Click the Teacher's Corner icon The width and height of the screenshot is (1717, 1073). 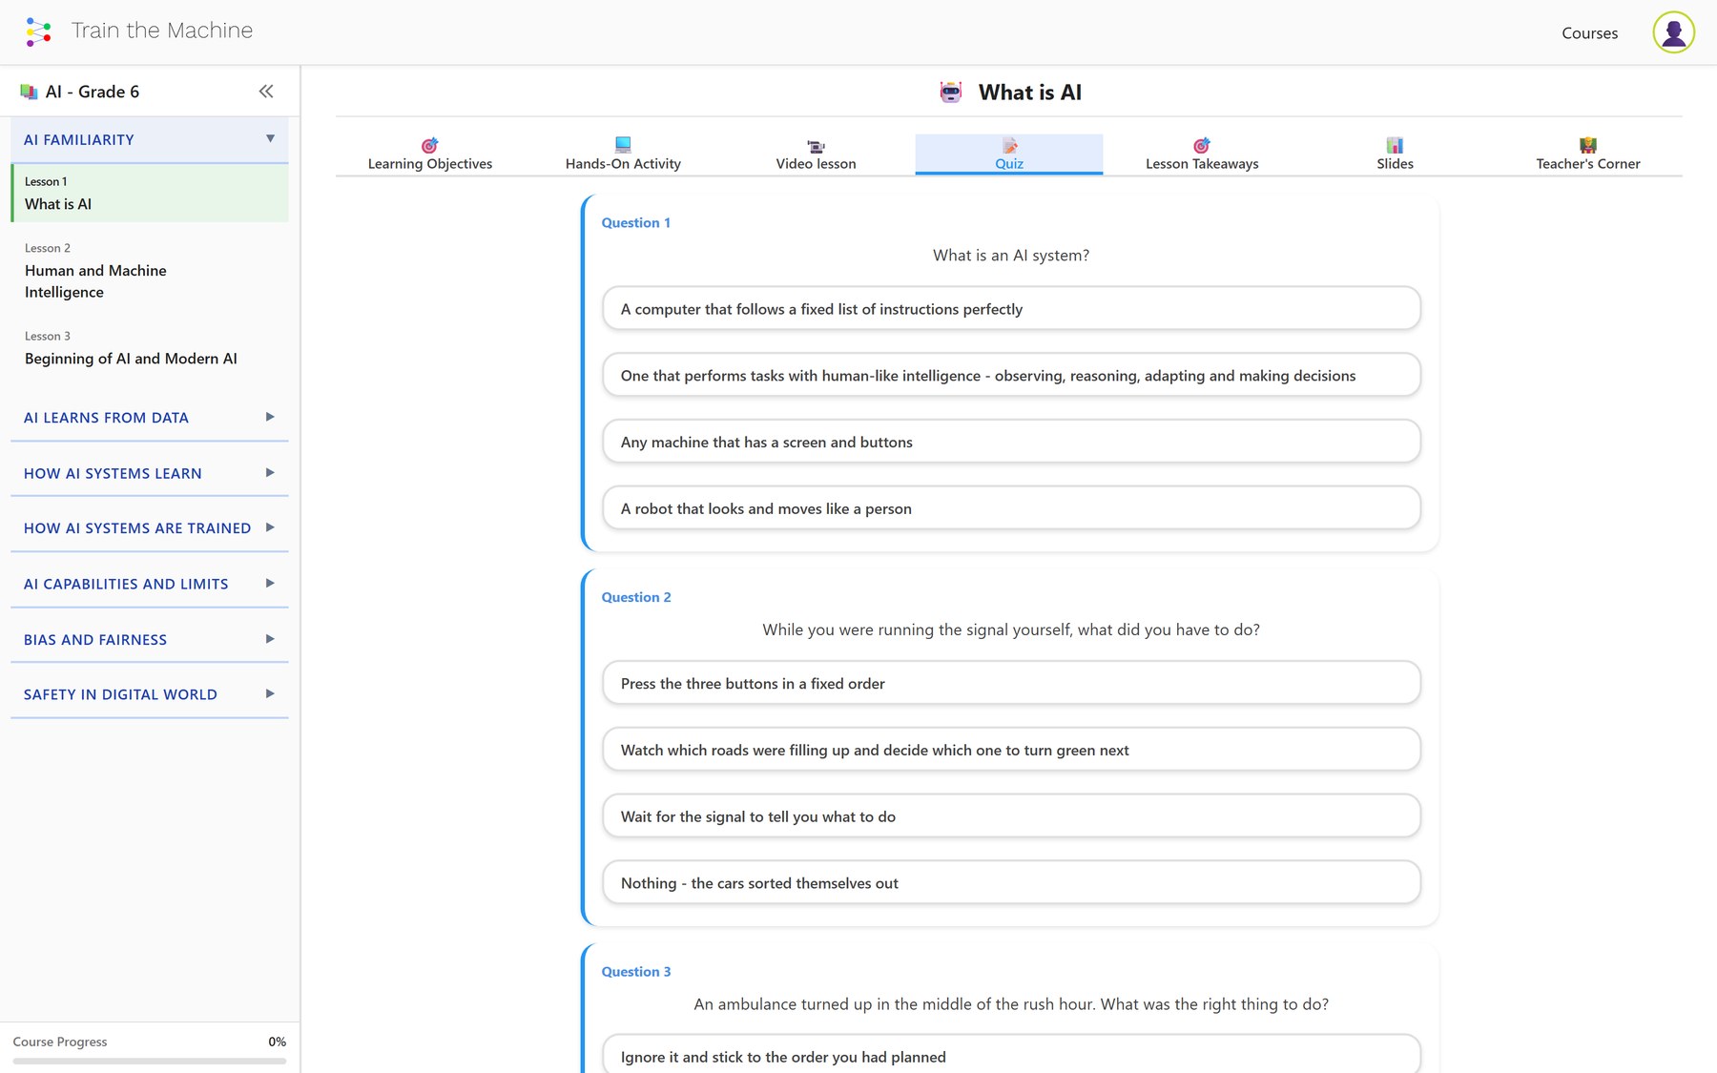[1588, 145]
